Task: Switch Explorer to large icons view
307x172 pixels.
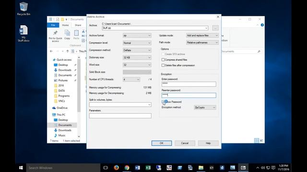Action: tap(261, 140)
